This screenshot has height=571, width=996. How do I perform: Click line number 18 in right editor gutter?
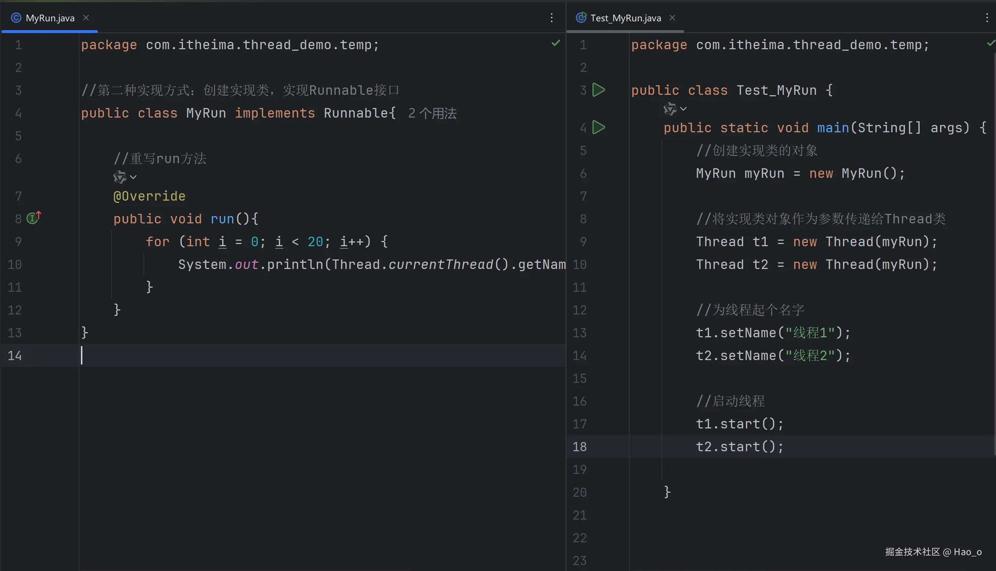point(579,447)
